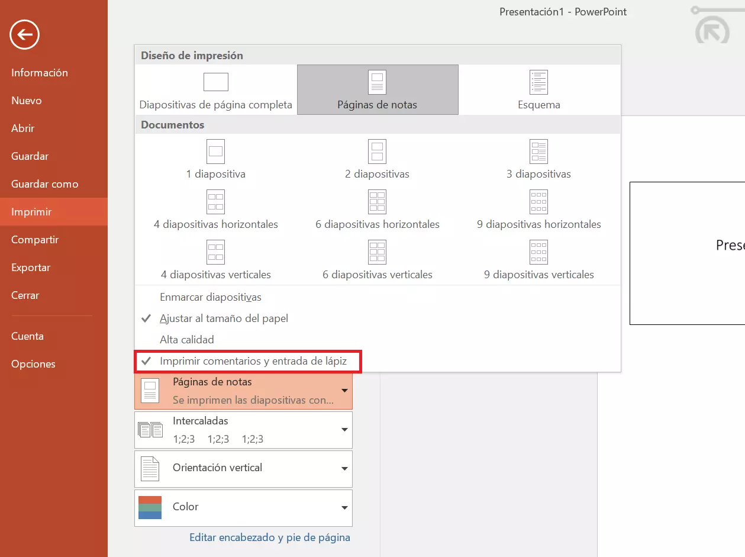Open the Color mode dropdown
This screenshot has width=745, height=557.
[243, 508]
